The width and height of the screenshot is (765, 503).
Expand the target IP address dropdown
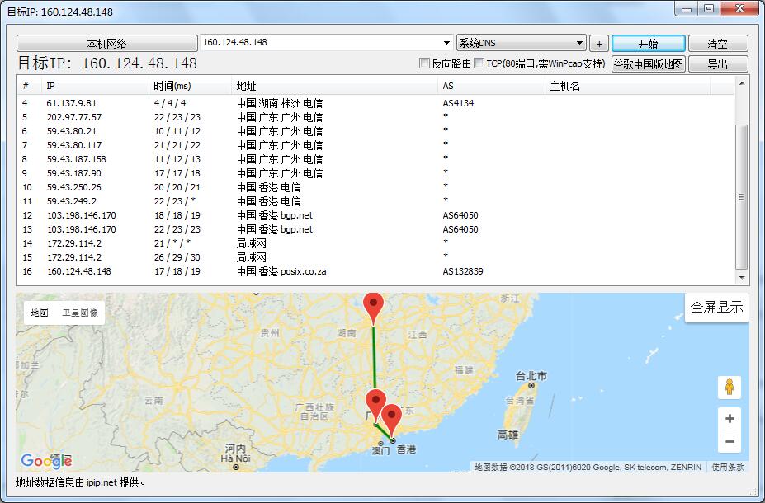coord(446,43)
